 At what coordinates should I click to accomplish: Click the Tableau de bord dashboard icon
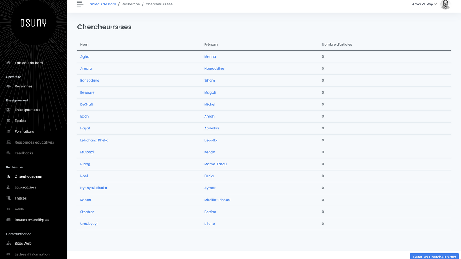(9, 63)
